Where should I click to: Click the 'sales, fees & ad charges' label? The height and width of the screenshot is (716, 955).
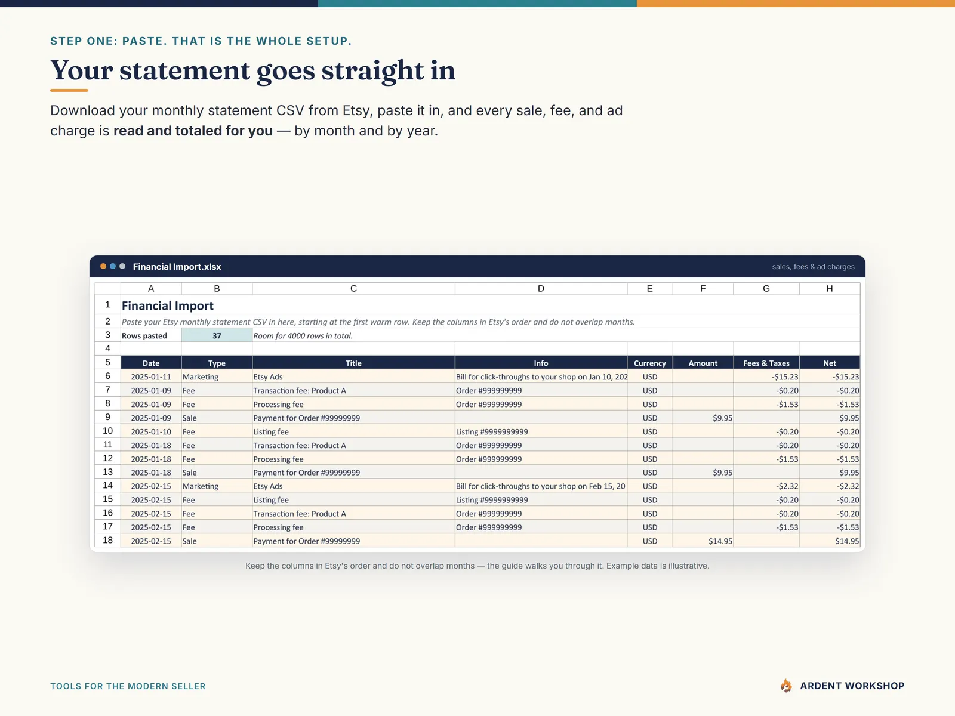tap(813, 267)
